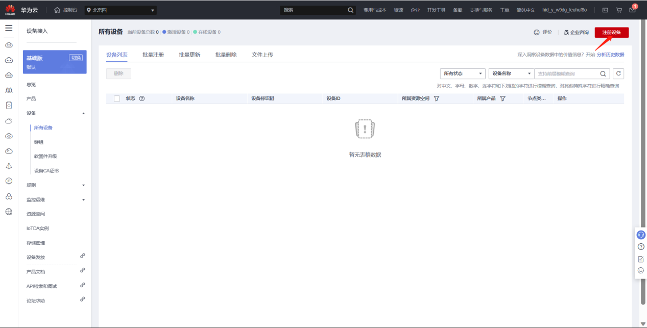
Task: Open 软固件升级 in the sidebar
Action: [45, 156]
